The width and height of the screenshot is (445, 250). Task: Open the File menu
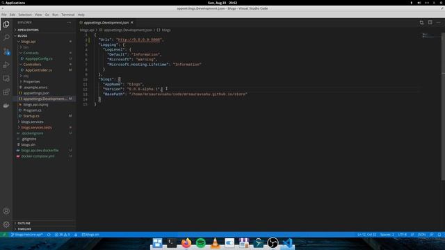4,15
